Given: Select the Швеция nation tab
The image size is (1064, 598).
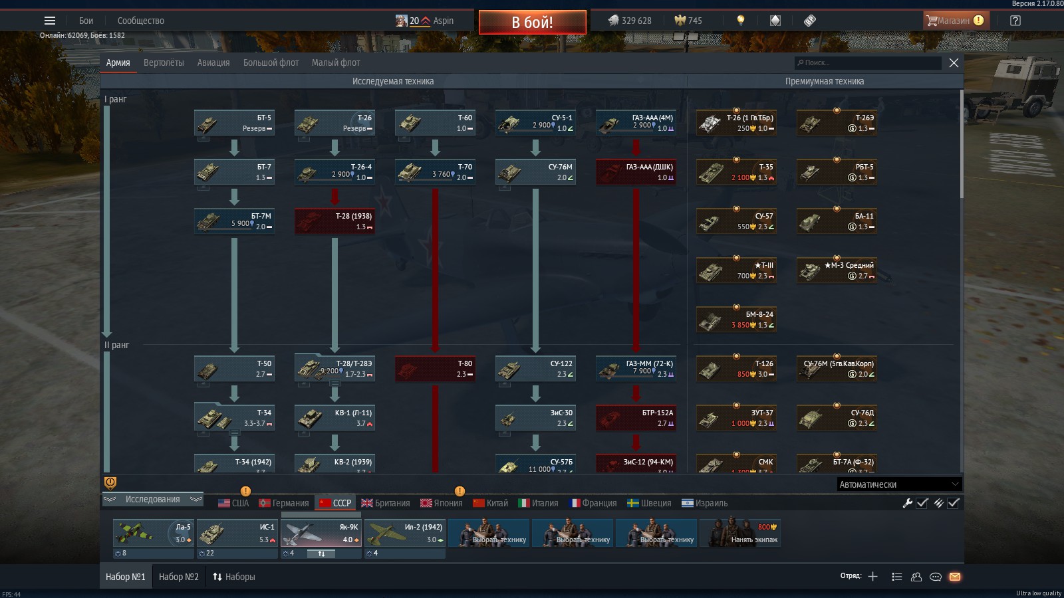Looking at the screenshot, I should tap(650, 503).
